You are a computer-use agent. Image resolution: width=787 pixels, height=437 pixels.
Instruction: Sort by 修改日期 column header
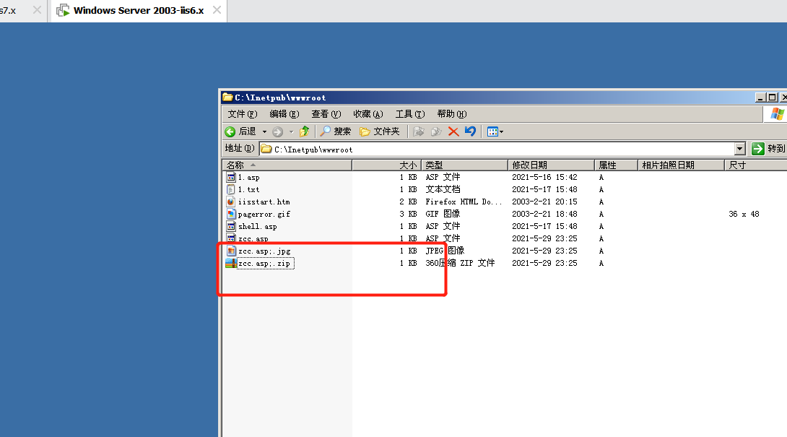(551, 165)
